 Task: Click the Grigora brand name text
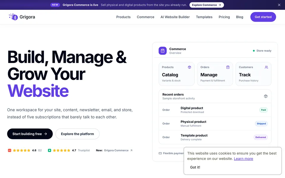point(27,17)
